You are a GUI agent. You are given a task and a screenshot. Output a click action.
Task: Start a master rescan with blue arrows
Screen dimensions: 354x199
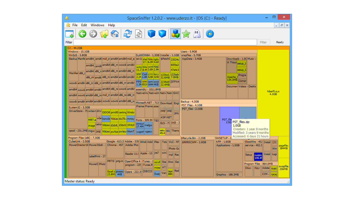128,34
